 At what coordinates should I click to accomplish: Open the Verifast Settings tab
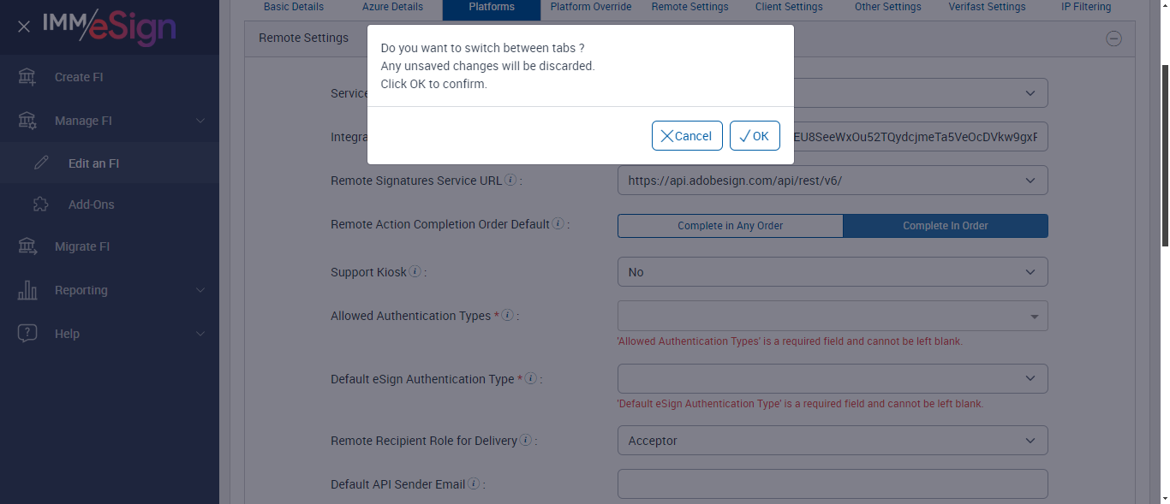(x=987, y=8)
